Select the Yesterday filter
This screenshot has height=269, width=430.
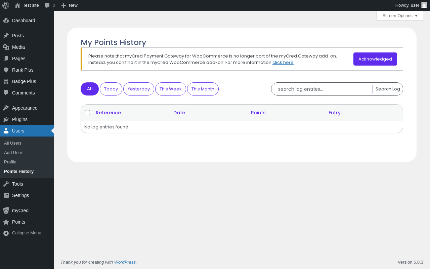pos(139,89)
